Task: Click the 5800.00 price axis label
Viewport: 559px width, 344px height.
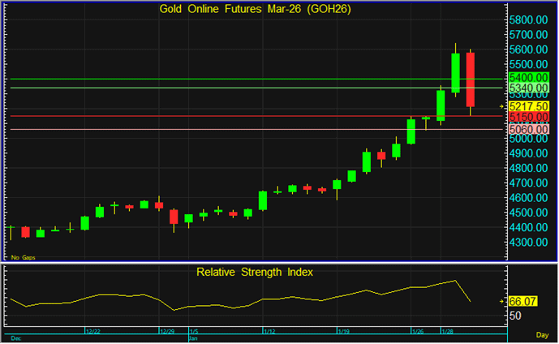Action: (x=528, y=19)
